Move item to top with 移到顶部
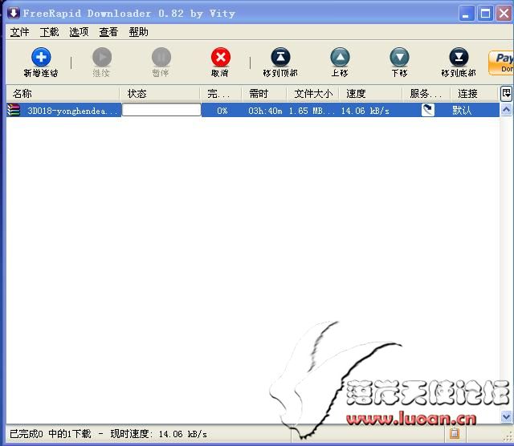 [280, 63]
